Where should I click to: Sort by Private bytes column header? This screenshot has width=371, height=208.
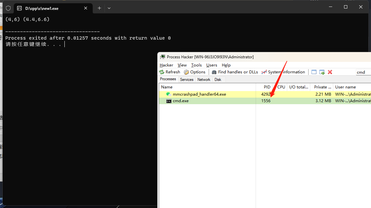pyautogui.click(x=322, y=87)
